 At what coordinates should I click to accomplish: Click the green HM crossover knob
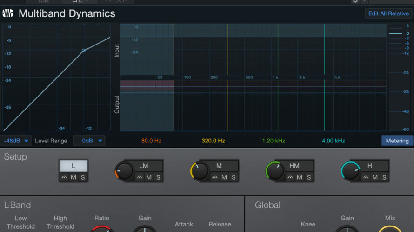274,171
